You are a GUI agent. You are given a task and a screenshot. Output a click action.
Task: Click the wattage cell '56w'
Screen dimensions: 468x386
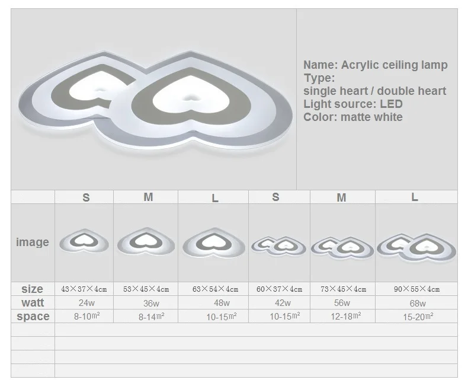(342, 303)
